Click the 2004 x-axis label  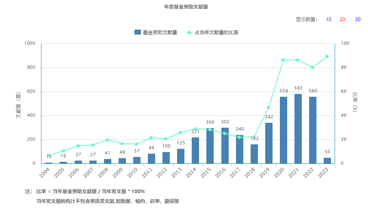(44, 172)
